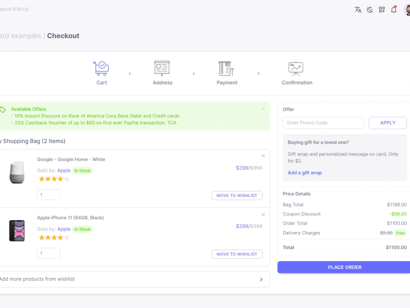Image resolution: width=410 pixels, height=308 pixels.
Task: Open Apple seller link for Google Home
Action: tap(64, 170)
